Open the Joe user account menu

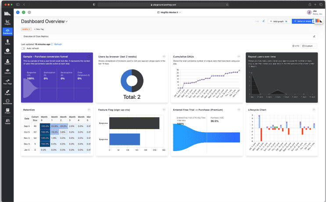coord(315,12)
